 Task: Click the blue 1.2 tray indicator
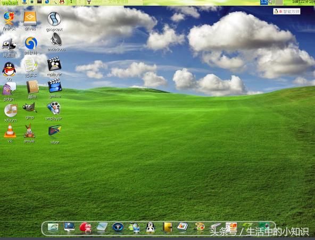264,2
